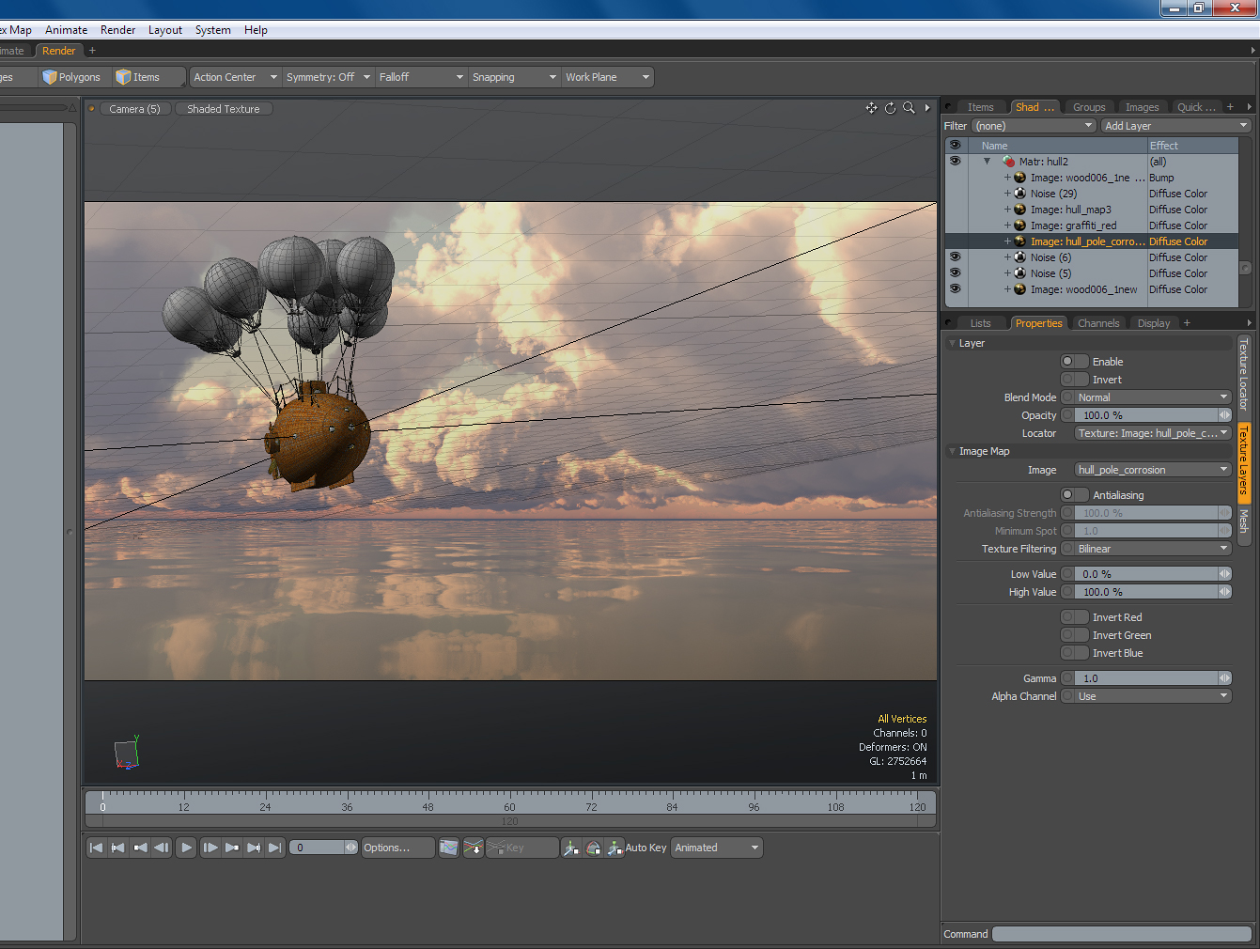Image resolution: width=1260 pixels, height=949 pixels.
Task: Jump to first frame of timeline
Action: [x=96, y=848]
